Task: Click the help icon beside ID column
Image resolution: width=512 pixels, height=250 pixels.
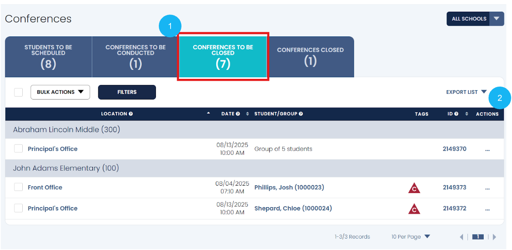Action: [x=456, y=114]
